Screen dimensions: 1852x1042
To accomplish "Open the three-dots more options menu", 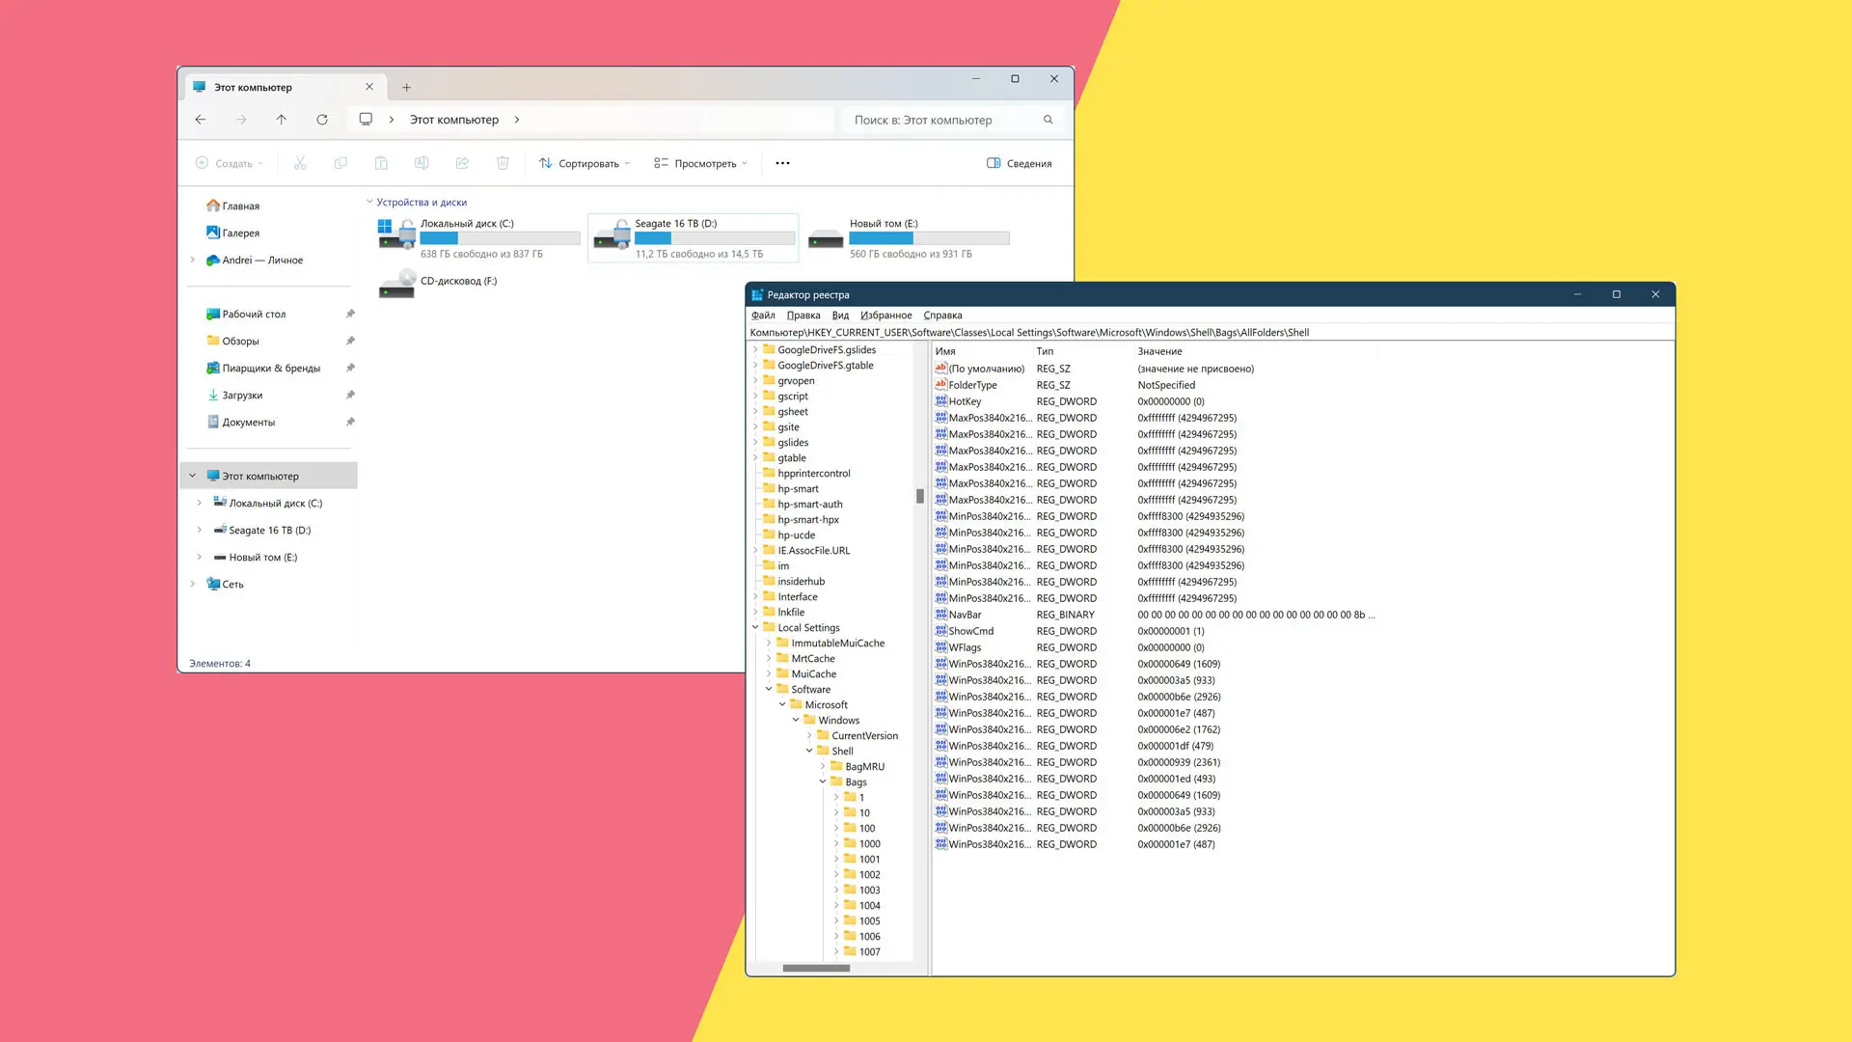I will [x=782, y=163].
